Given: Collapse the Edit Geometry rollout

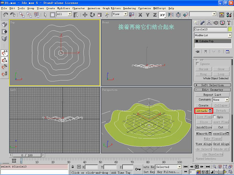Looking at the screenshot, I should click(213, 90).
